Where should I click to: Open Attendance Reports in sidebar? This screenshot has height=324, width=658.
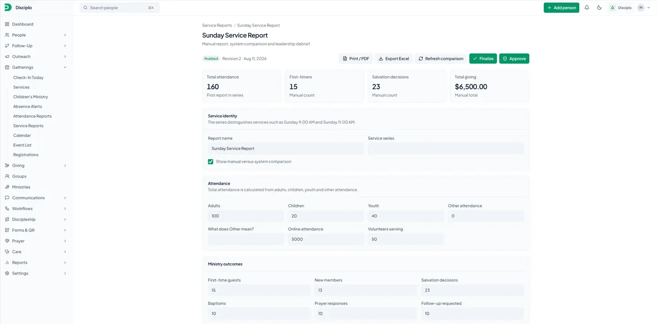(x=32, y=116)
